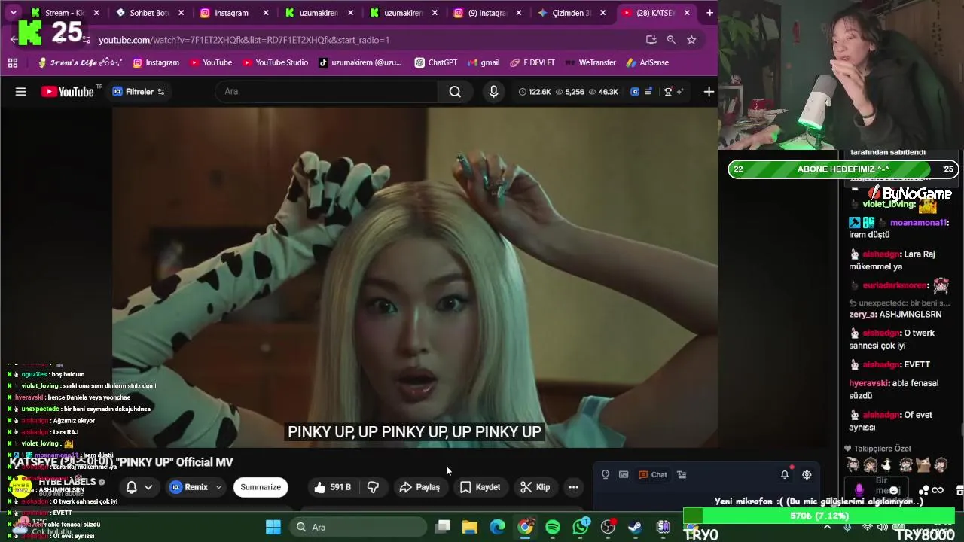Open Spotify from the taskbar
The image size is (964, 542).
tap(553, 527)
